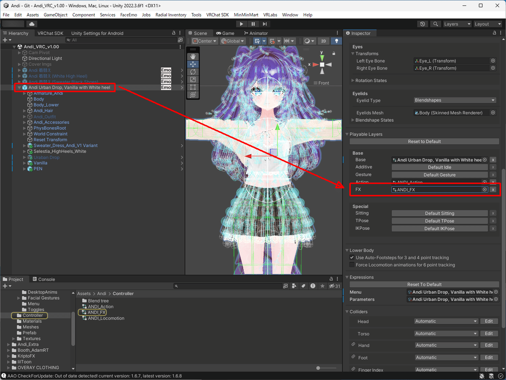Toggle 2D view mode in Scene view
This screenshot has width=506, height=380.
[323, 41]
